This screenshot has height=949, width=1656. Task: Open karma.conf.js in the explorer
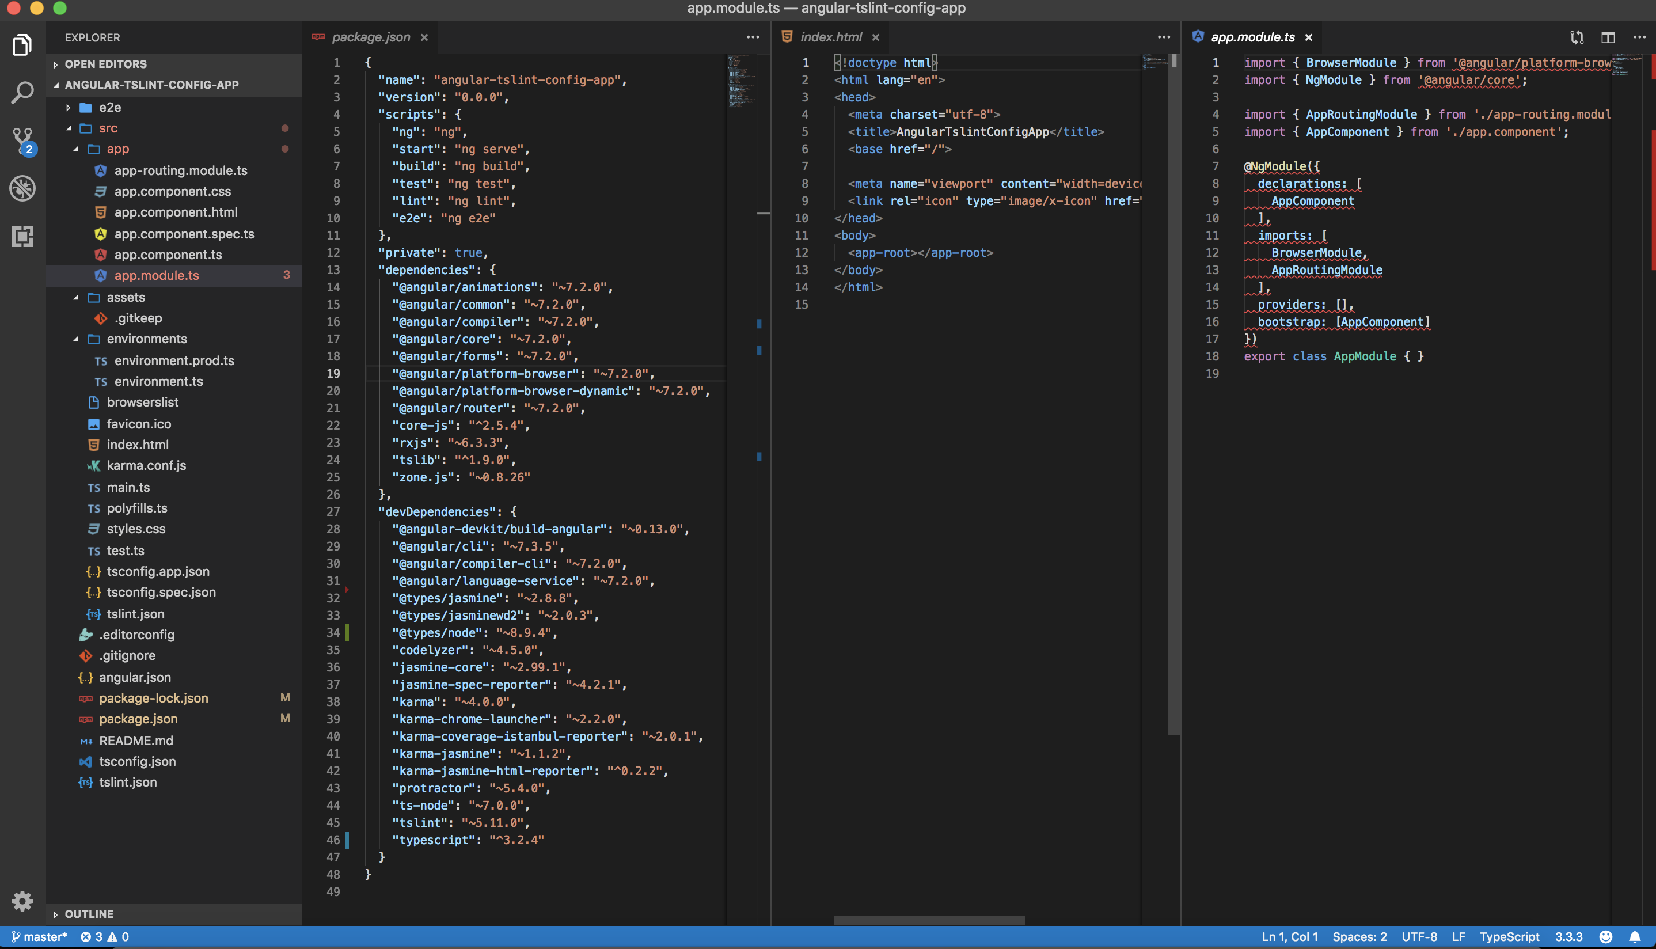coord(146,465)
